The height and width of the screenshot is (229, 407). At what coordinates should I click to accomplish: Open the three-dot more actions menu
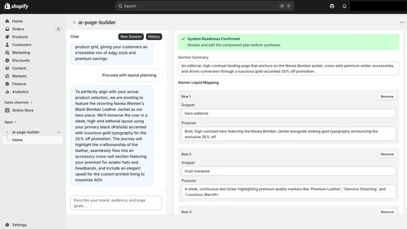point(402,22)
